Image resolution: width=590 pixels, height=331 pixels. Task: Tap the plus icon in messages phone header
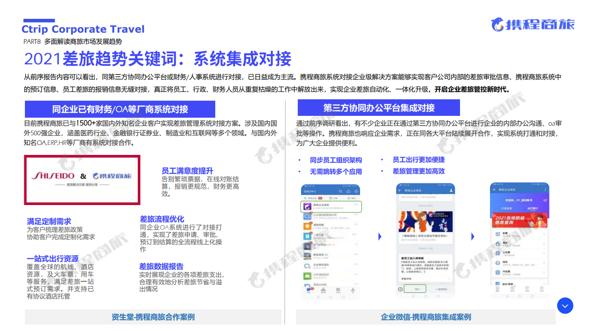[356, 191]
